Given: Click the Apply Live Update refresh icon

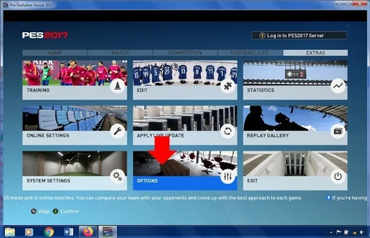Looking at the screenshot, I should (228, 131).
